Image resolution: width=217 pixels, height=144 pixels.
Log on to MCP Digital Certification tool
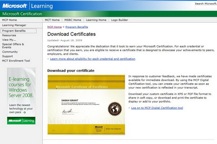(x=157, y=108)
